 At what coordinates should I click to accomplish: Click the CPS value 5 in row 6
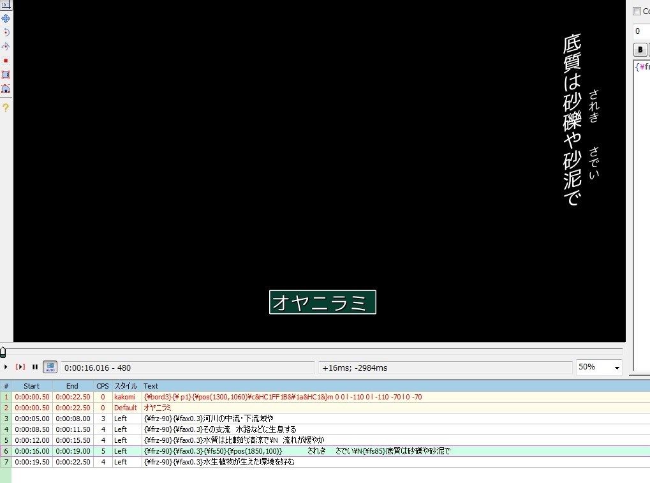pyautogui.click(x=103, y=450)
